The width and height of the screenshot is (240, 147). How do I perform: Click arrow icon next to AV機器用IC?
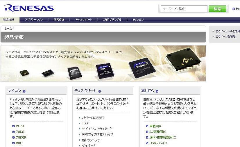point(147,132)
